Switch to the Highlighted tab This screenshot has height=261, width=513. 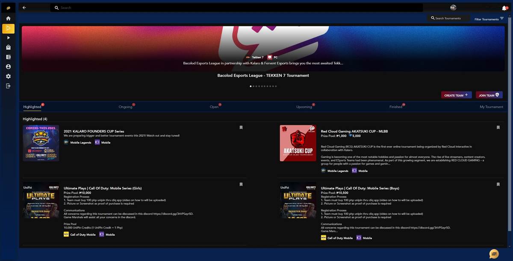coord(32,107)
